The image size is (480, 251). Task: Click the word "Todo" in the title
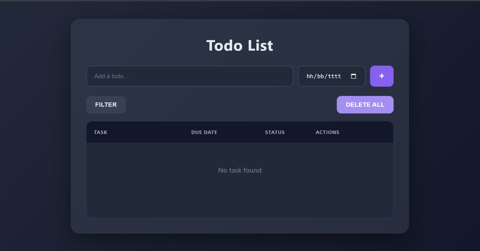click(224, 46)
